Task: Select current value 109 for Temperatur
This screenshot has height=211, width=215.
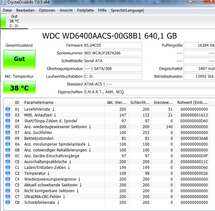Action: 123,173
